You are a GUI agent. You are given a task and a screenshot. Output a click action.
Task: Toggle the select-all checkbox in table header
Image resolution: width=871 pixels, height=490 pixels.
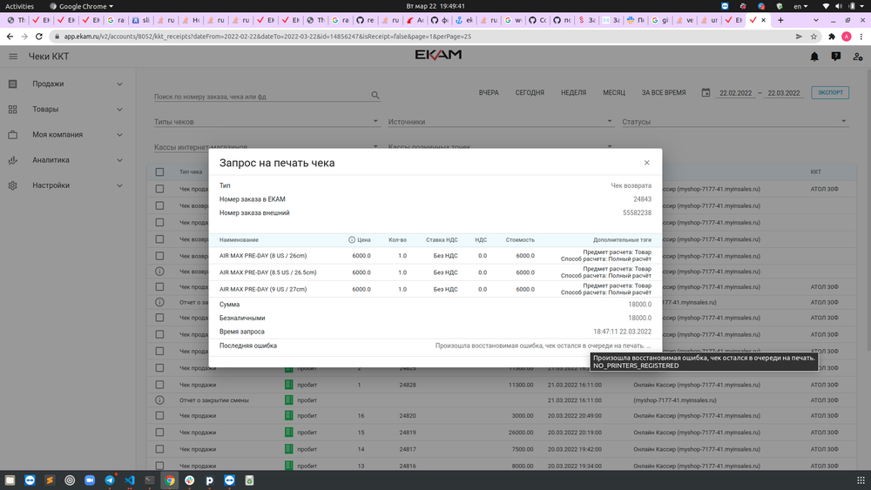(x=159, y=172)
